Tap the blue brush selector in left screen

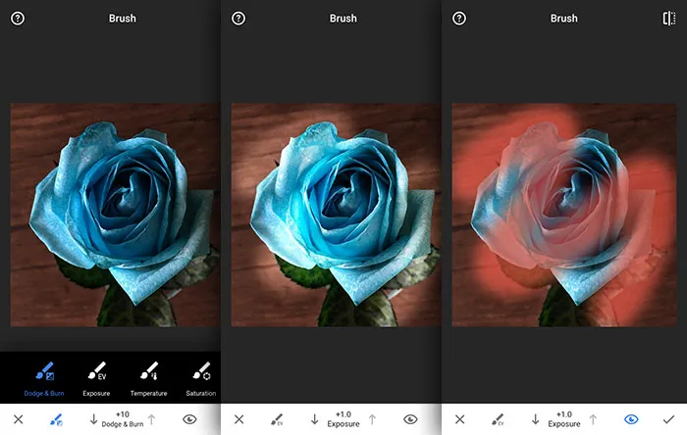pos(56,419)
